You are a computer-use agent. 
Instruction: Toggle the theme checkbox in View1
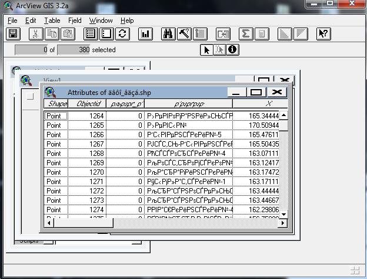point(30,96)
